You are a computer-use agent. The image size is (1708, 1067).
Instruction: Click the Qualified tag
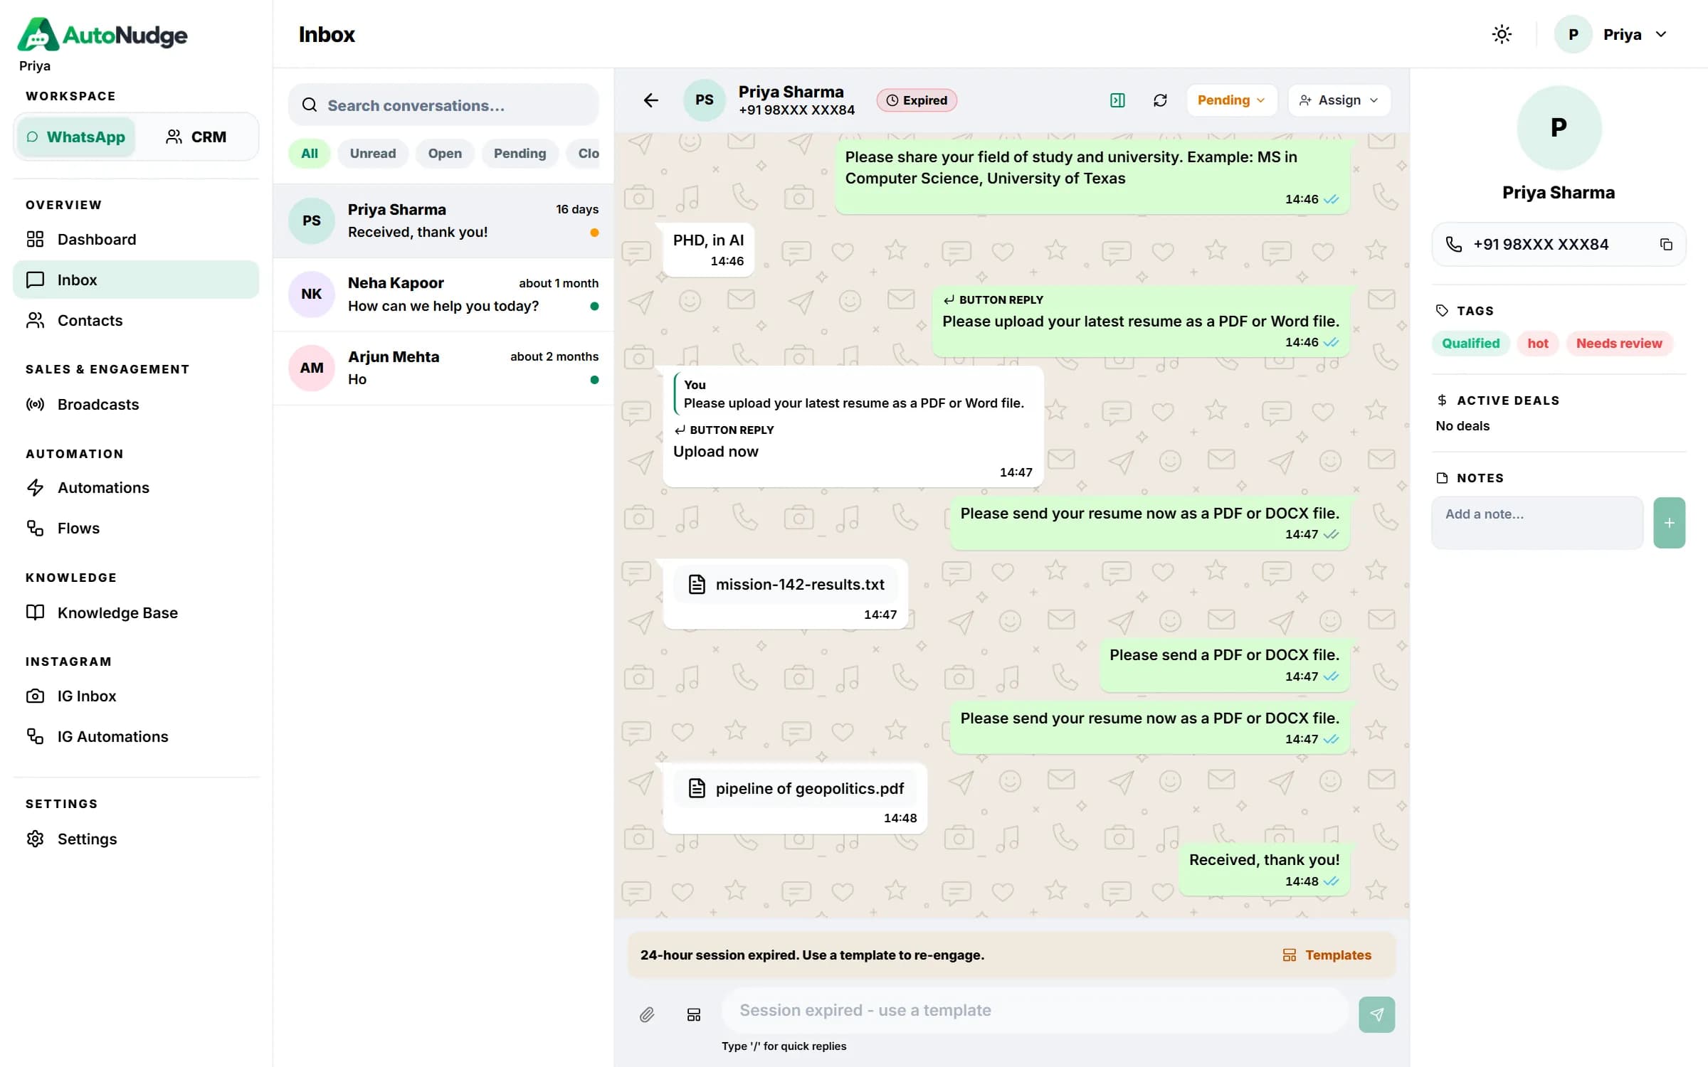click(1470, 344)
